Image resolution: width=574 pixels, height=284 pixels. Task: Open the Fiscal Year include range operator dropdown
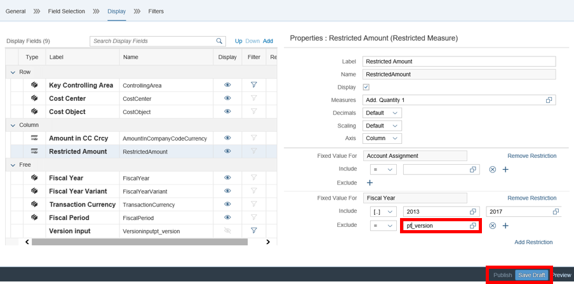[x=383, y=212]
